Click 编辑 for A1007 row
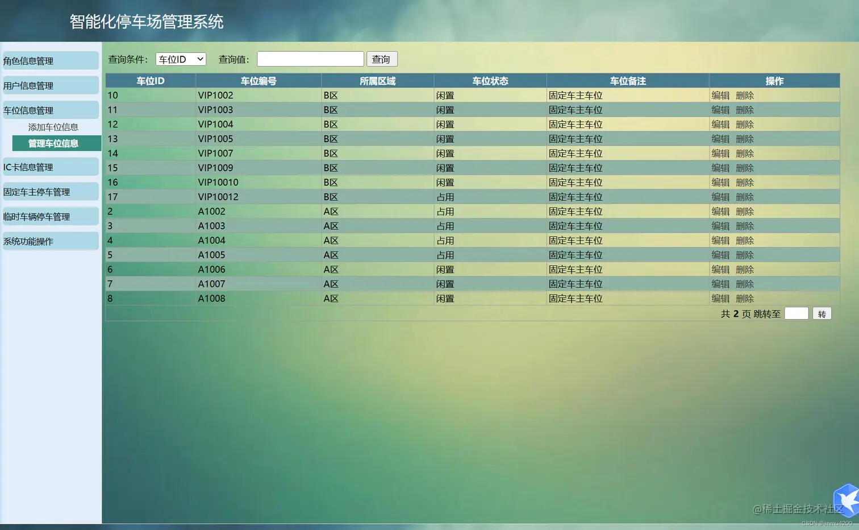859x530 pixels. (x=720, y=284)
